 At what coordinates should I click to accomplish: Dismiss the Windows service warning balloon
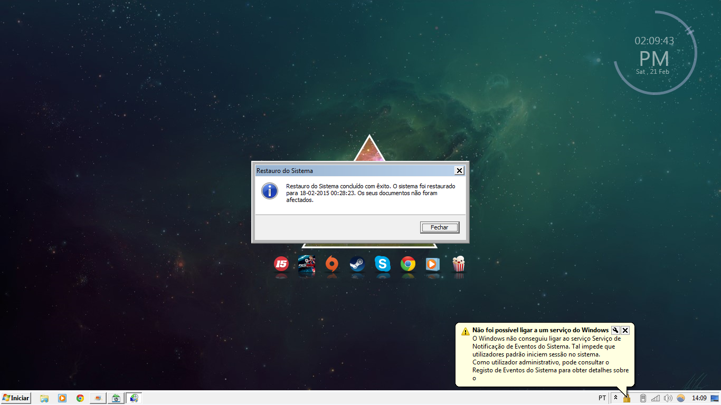625,330
